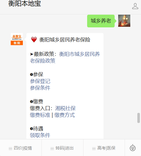Open the 缴费标准 link
Viewport: 141px width, 156px height.
40,115
